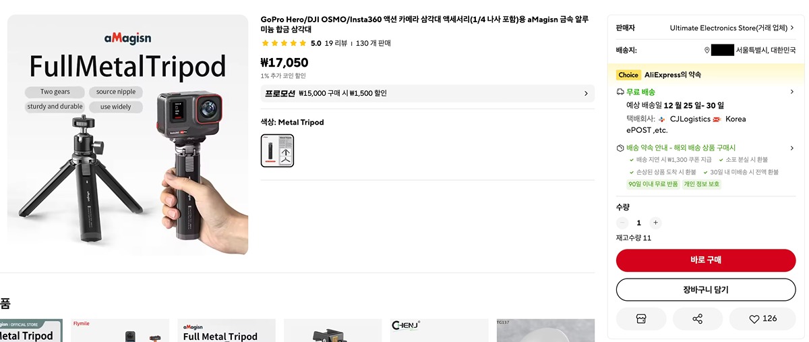Decrease quantity with minus button
The image size is (809, 342).
pyautogui.click(x=622, y=223)
